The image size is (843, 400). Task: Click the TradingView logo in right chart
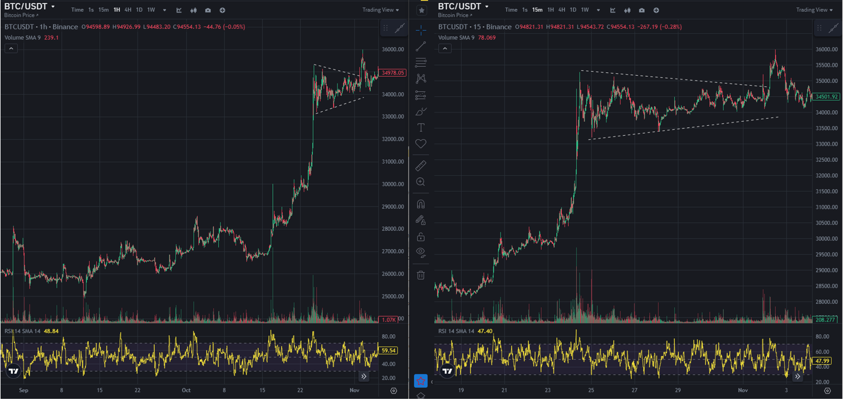click(x=447, y=371)
